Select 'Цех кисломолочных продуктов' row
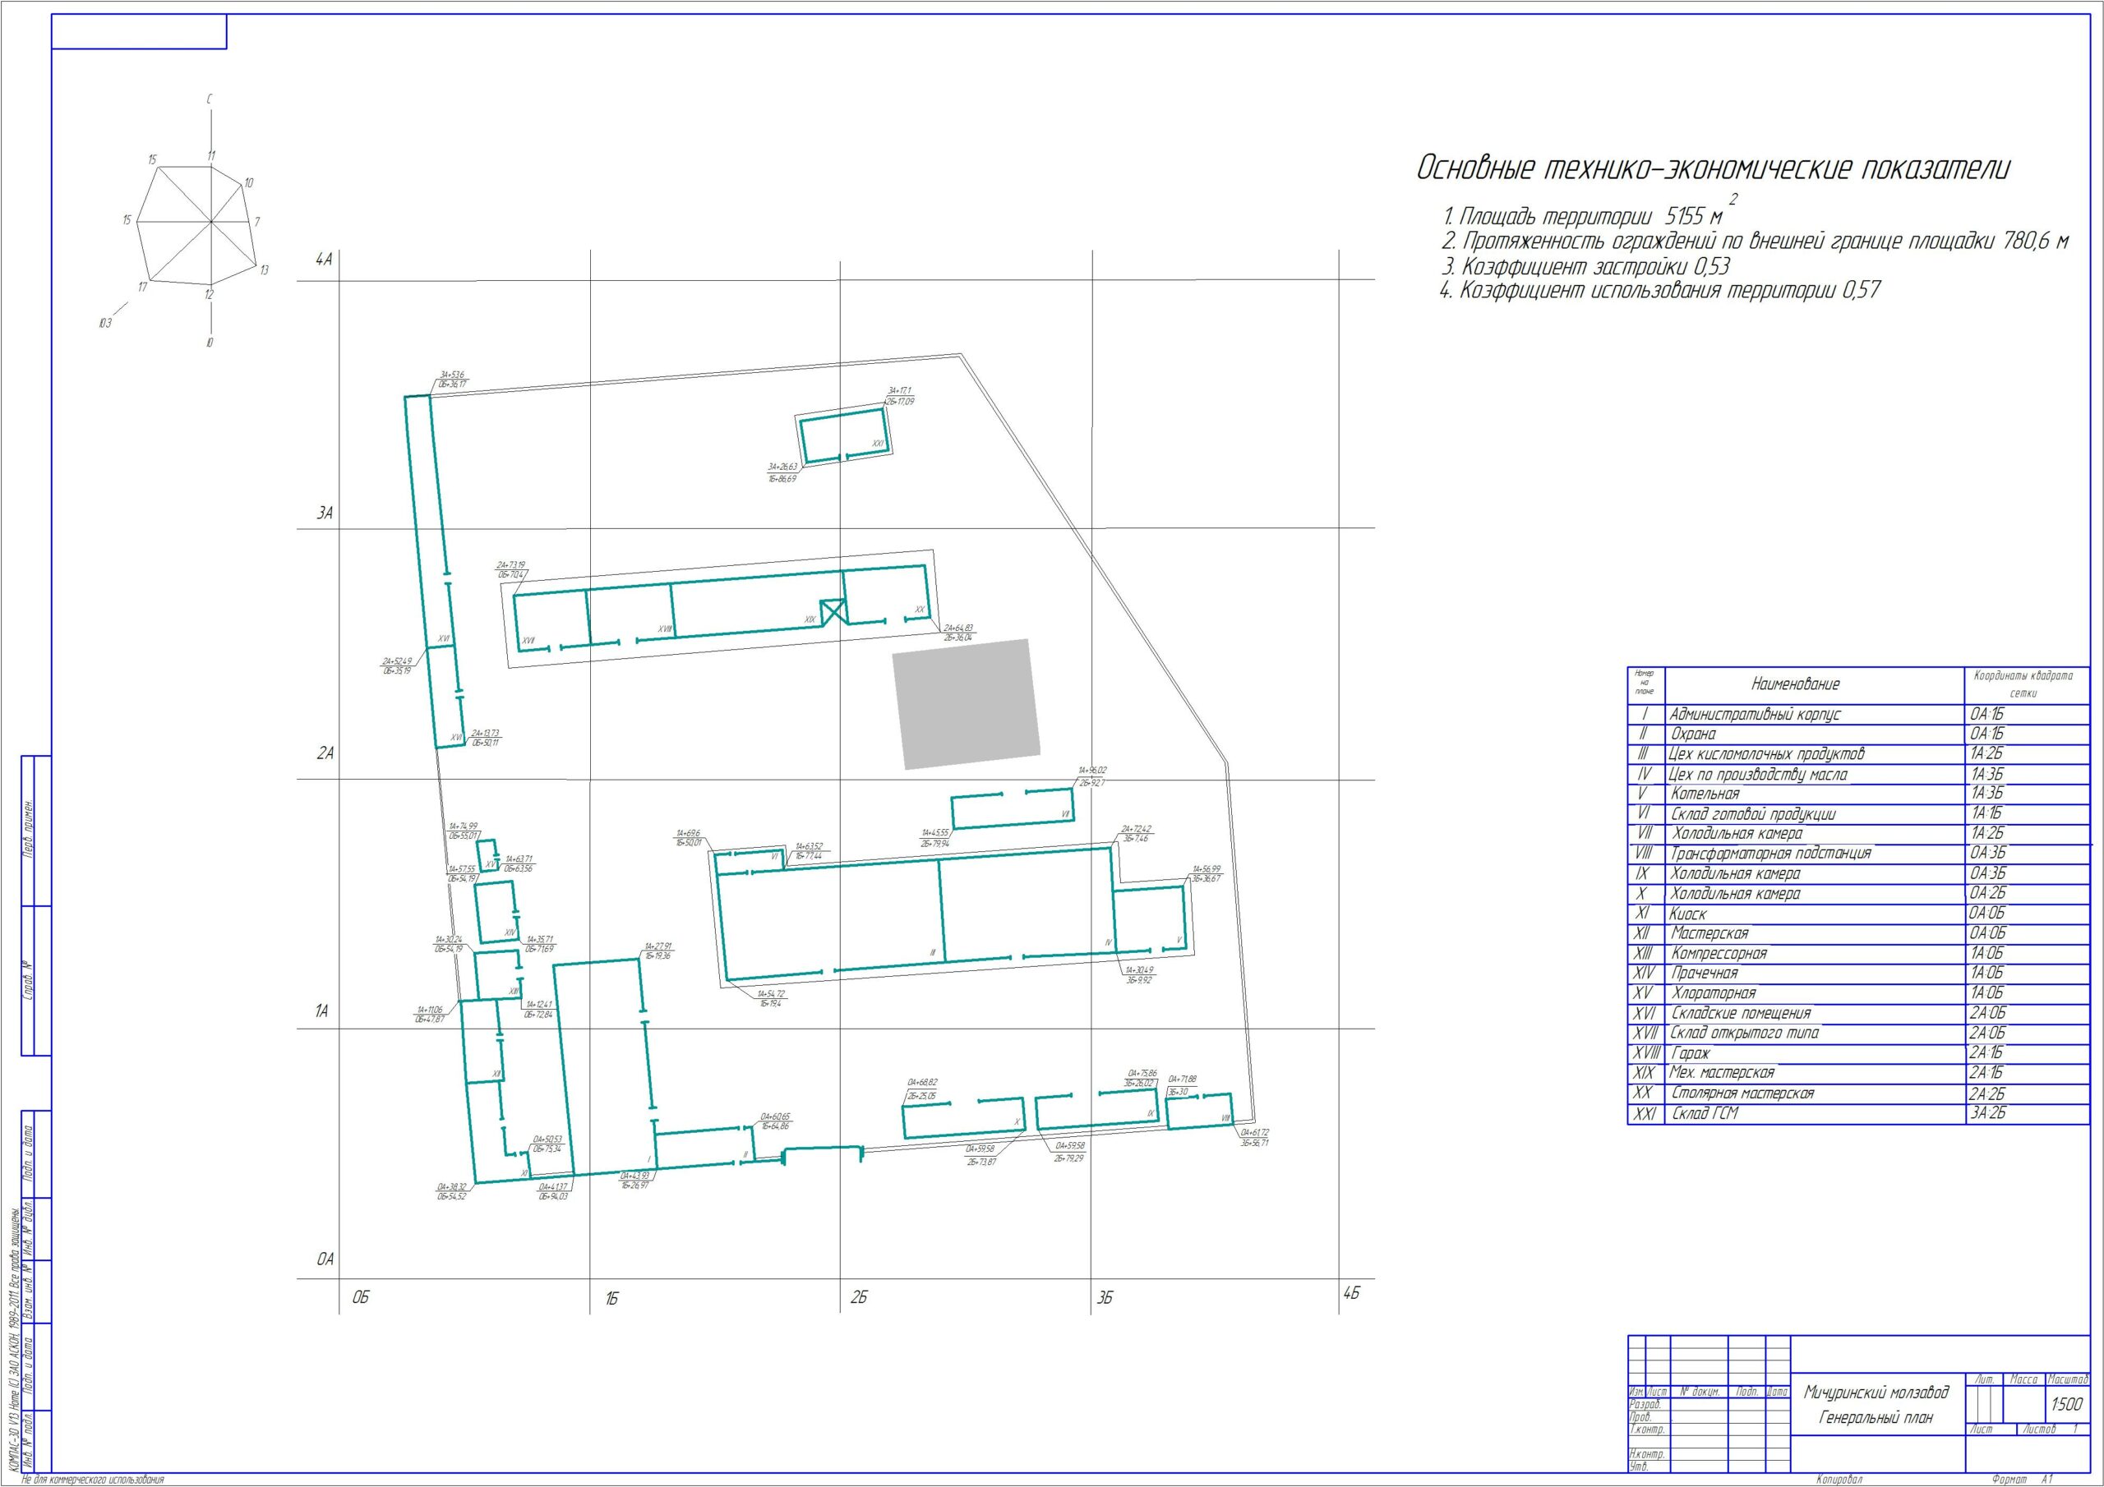This screenshot has height=1487, width=2104. pyautogui.click(x=1858, y=754)
